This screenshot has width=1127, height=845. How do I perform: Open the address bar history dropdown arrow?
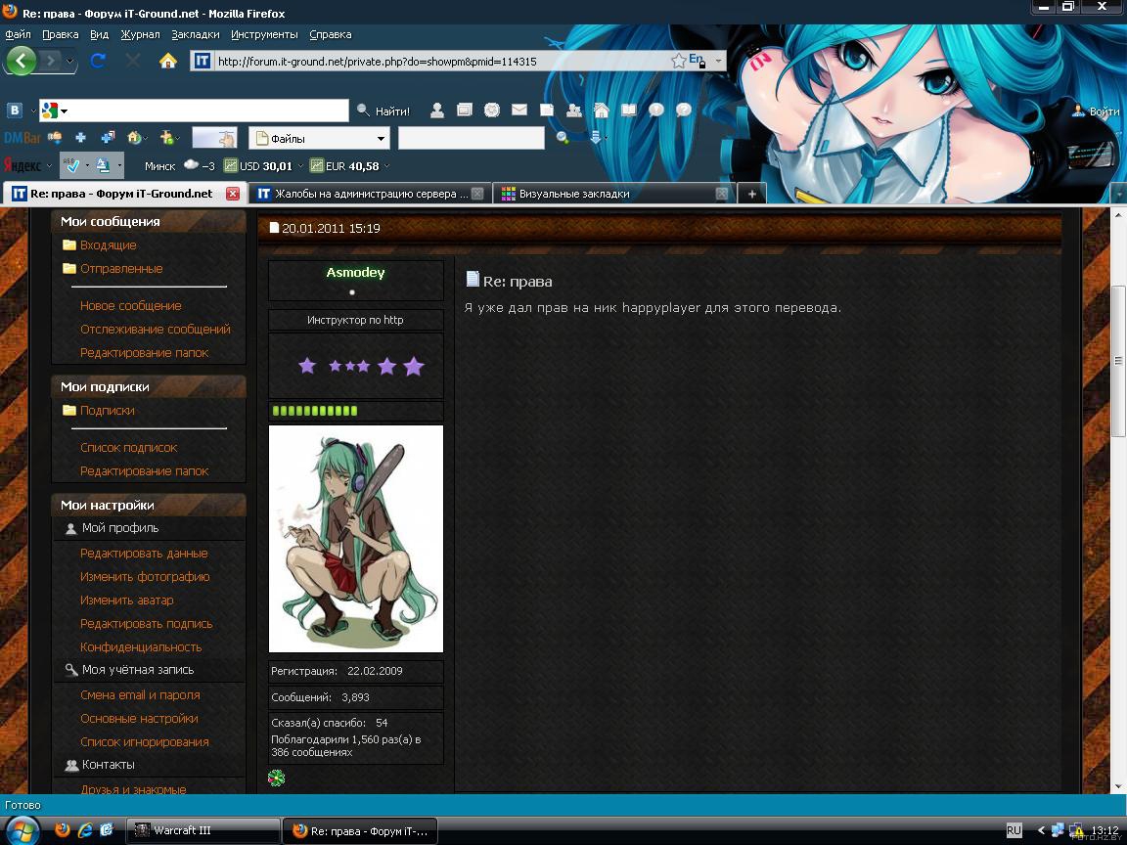pos(717,61)
